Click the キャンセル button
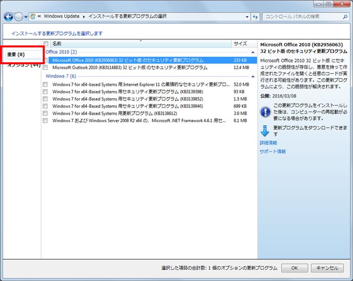The height and width of the screenshot is (281, 353). [327, 268]
